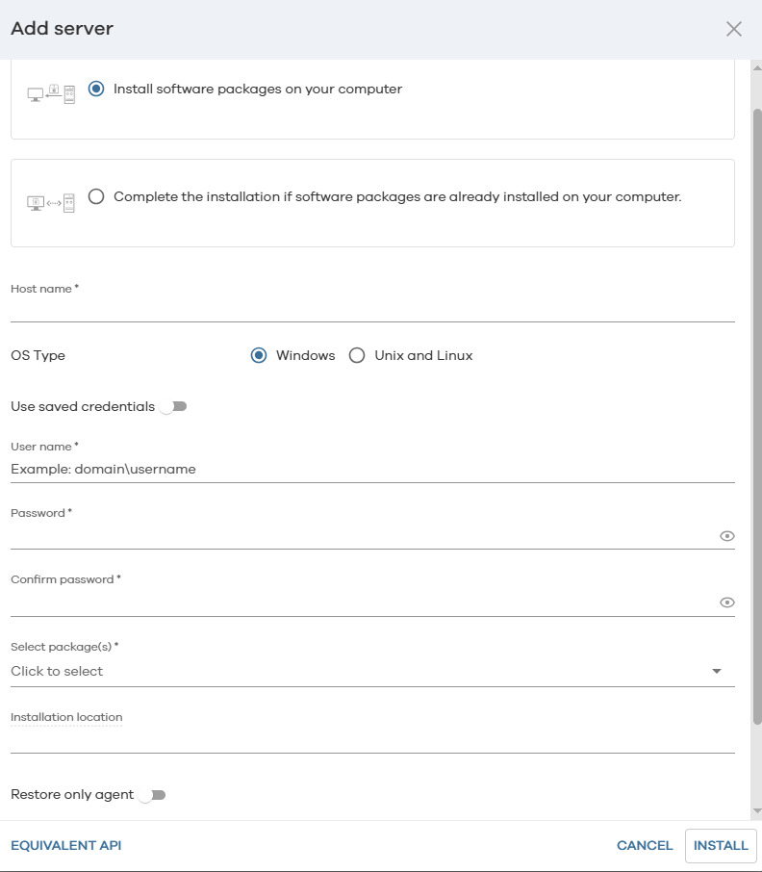
Task: Choose Complete the installation option
Action: click(x=96, y=196)
